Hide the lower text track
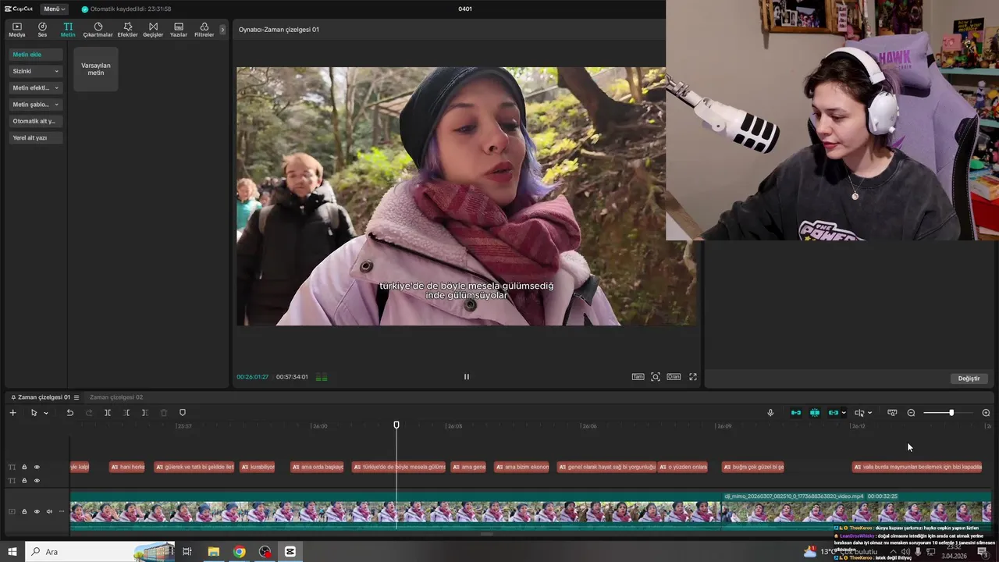The width and height of the screenshot is (999, 562). coord(37,480)
